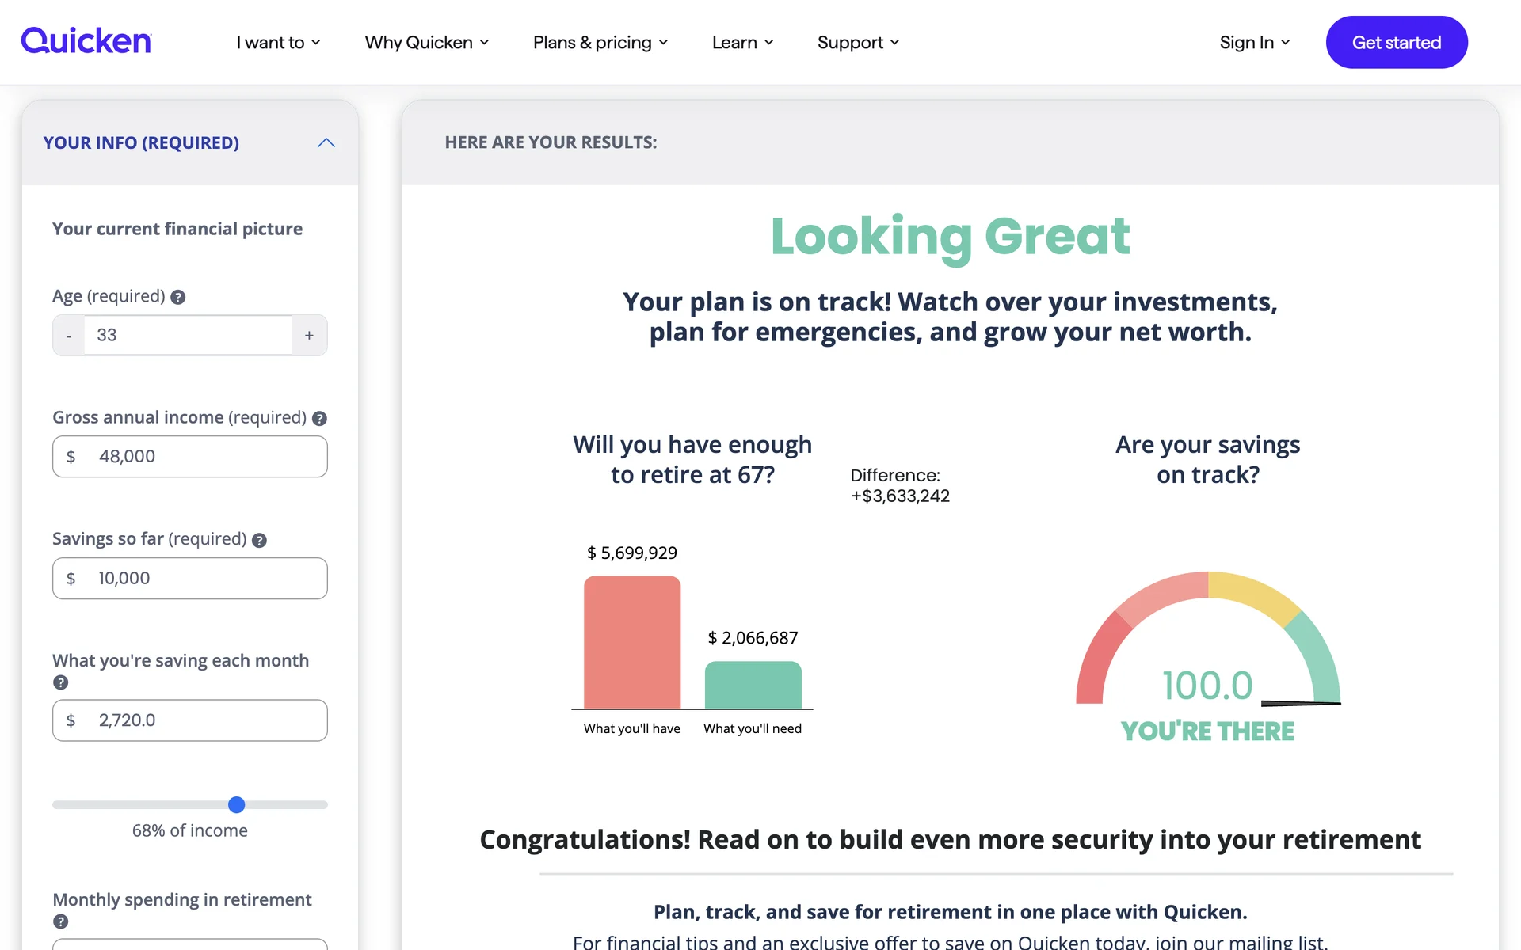Click the percent of income slider handle
The height and width of the screenshot is (950, 1521).
(x=237, y=805)
